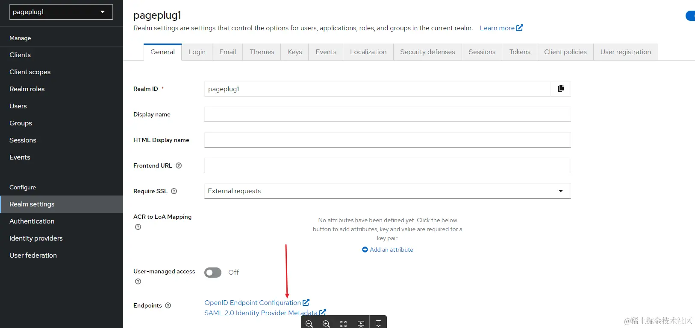The width and height of the screenshot is (695, 328).
Task: Show help for Frontend URL
Action: click(179, 165)
